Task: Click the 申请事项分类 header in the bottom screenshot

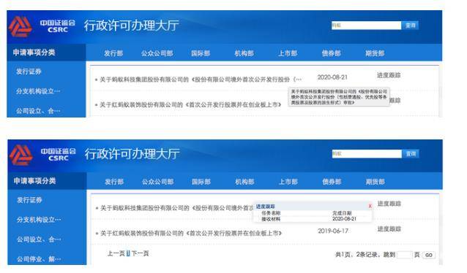Action: [34, 181]
